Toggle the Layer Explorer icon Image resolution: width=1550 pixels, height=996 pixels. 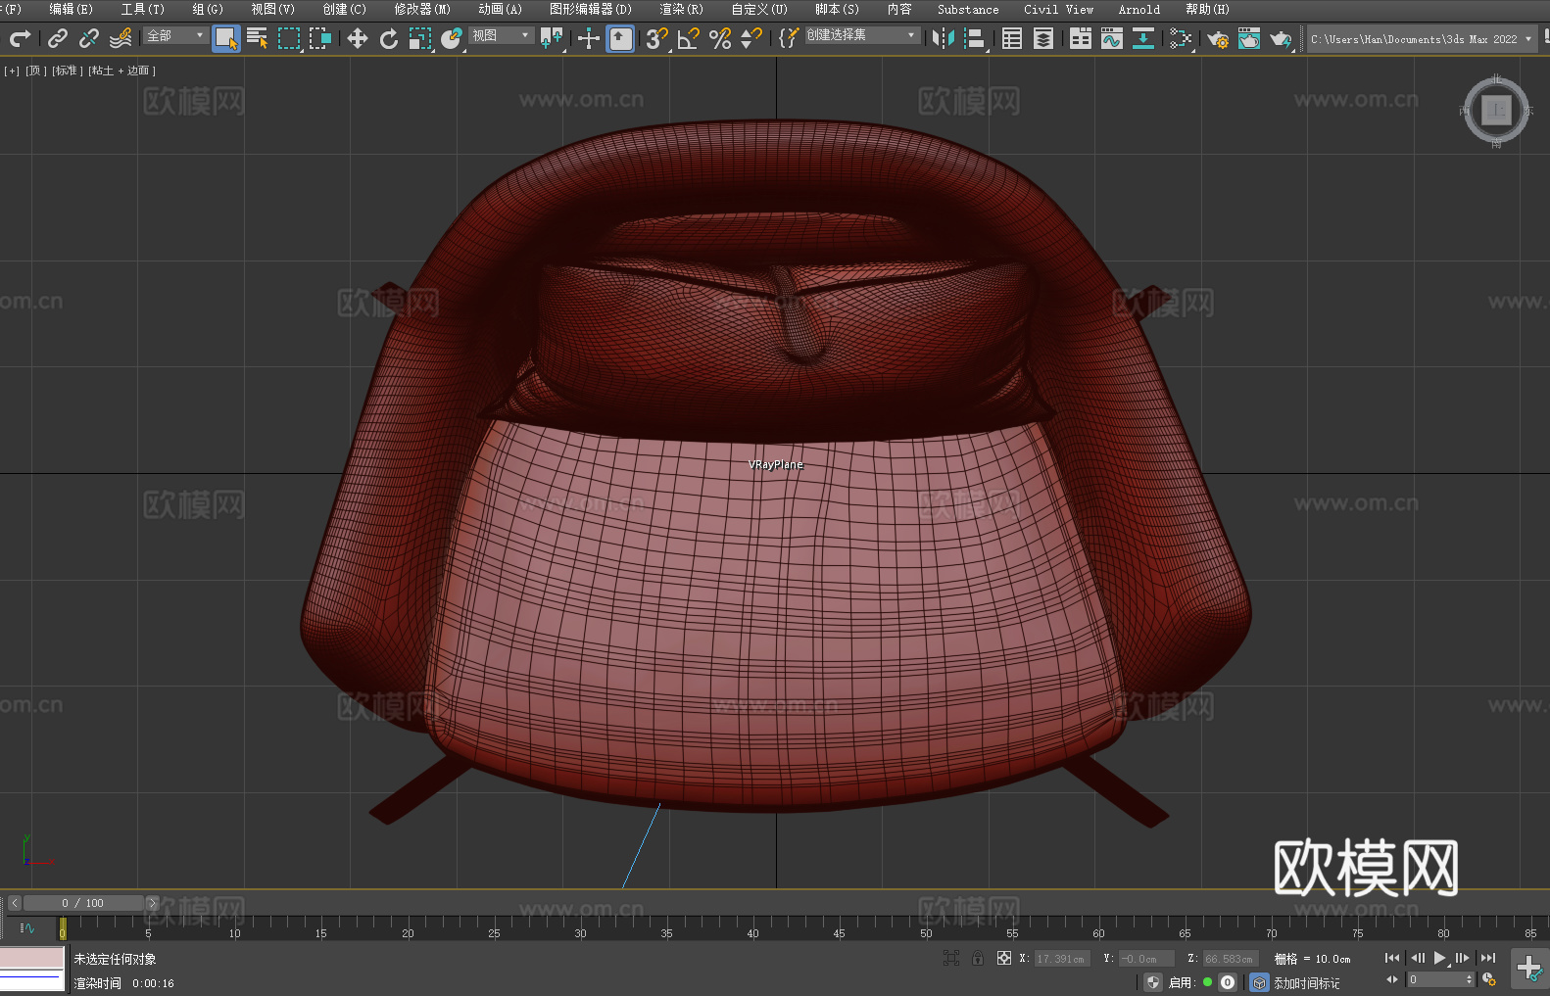click(x=1043, y=38)
